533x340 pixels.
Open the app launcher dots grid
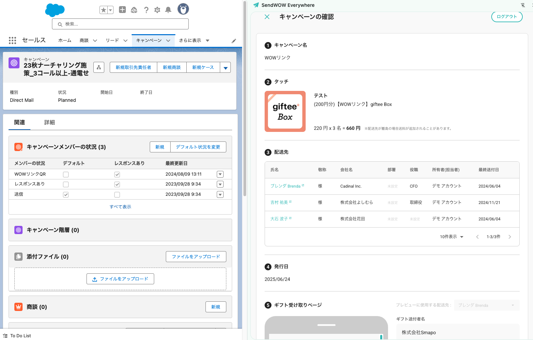[13, 40]
